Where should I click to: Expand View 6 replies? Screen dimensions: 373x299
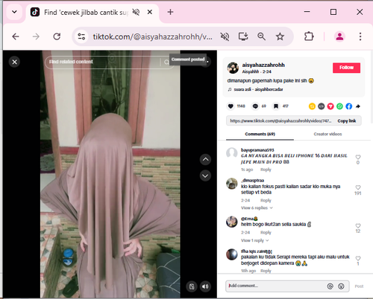tap(257, 208)
